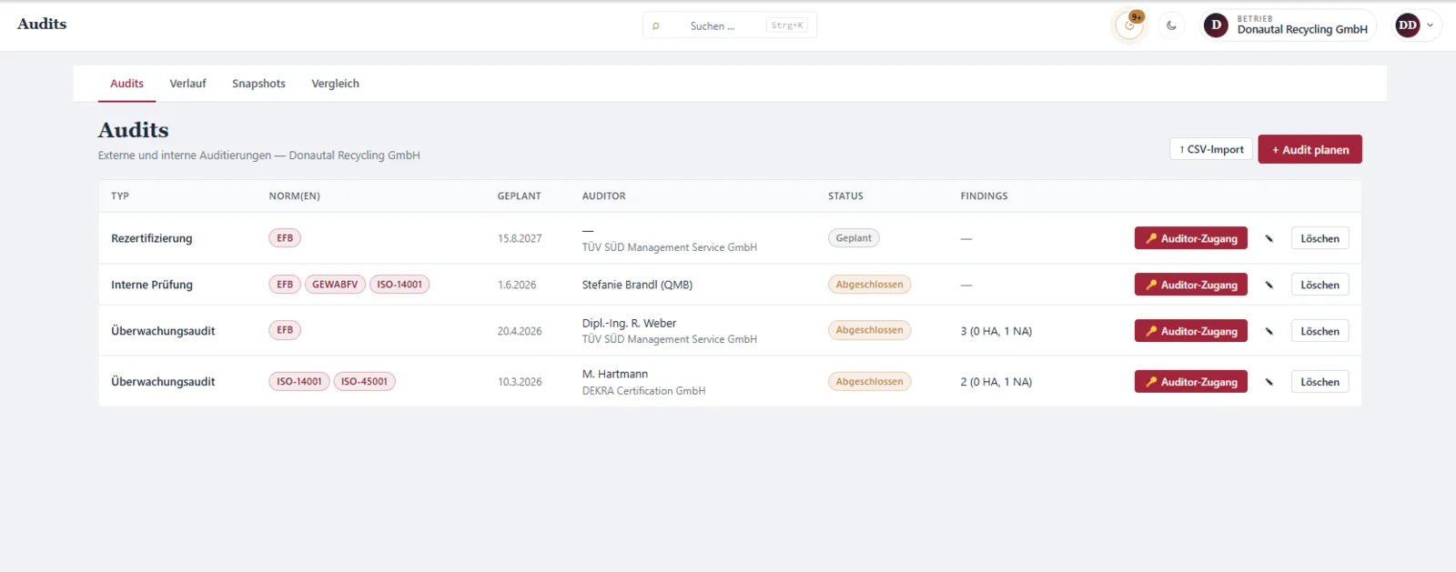The image size is (1456, 572).
Task: Switch to the Verlauf tab
Action: tap(187, 84)
